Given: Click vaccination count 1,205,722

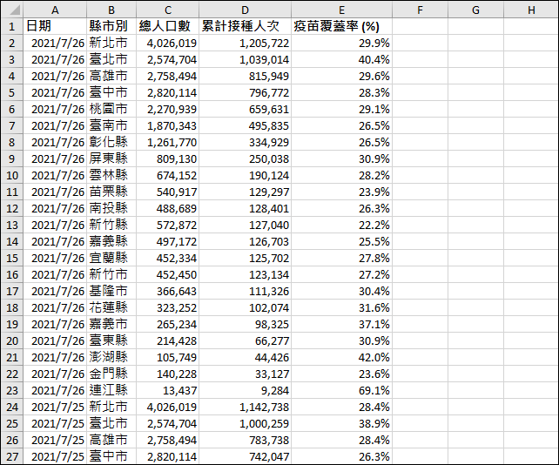Looking at the screenshot, I should tap(245, 44).
